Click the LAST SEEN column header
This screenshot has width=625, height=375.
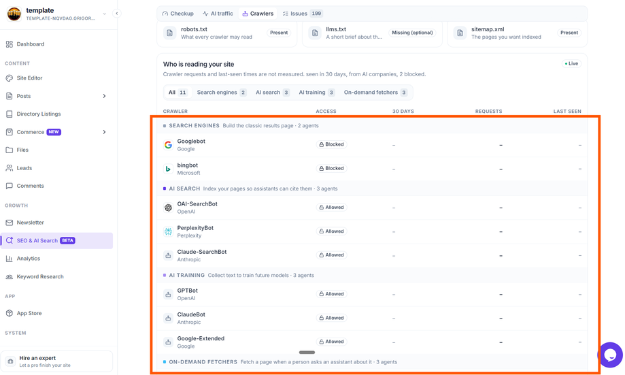[x=567, y=112]
